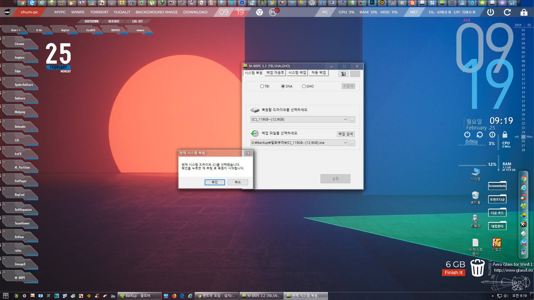Click the restore drive browse icon
The width and height of the screenshot is (534, 300).
pos(352,119)
